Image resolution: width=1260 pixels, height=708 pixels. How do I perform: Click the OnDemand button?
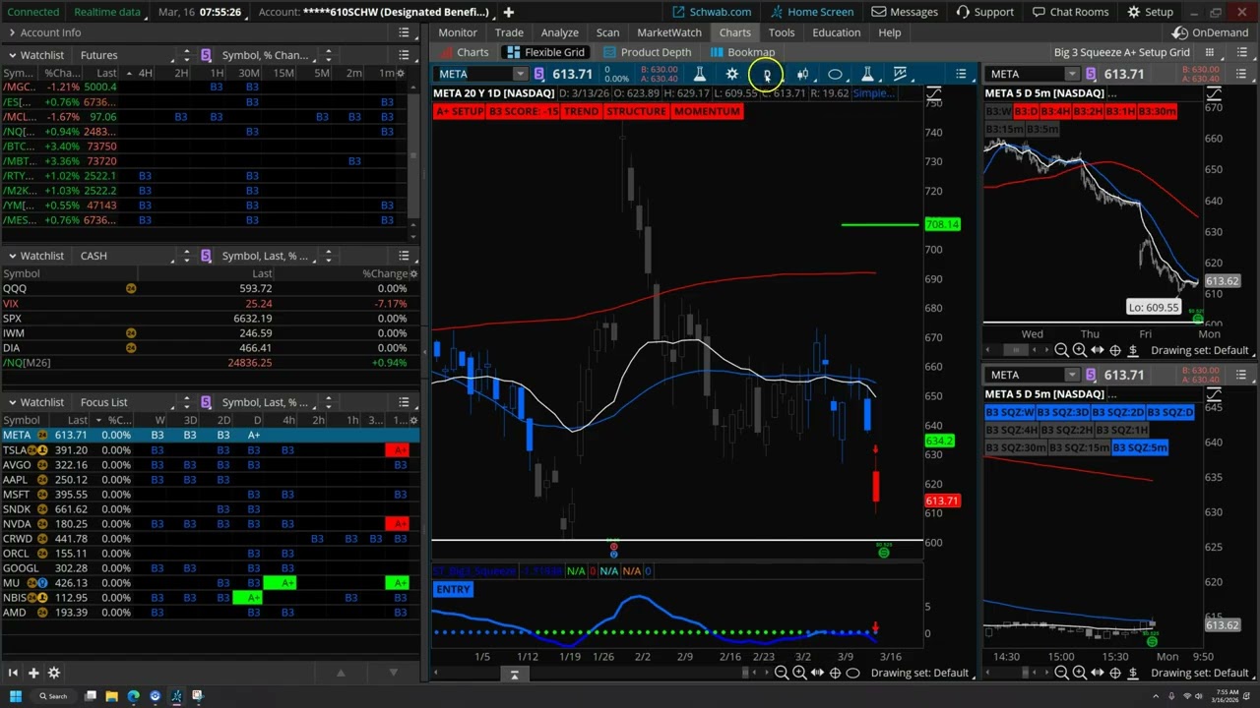click(x=1210, y=32)
